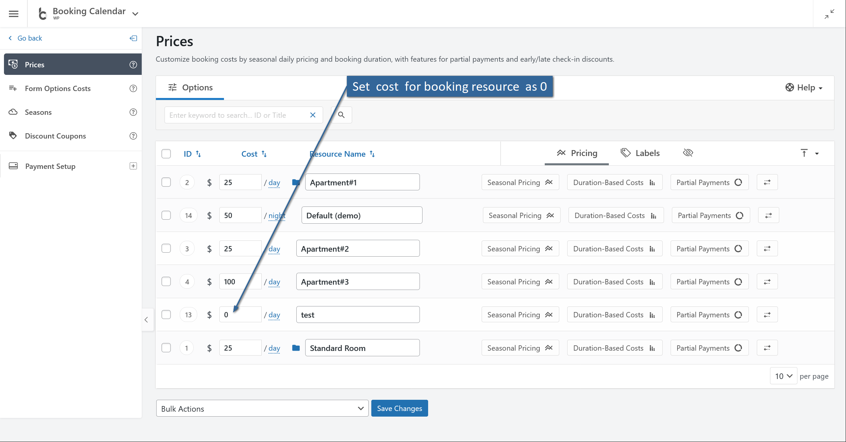Open Seasonal Pricing for Apartment#1

[520, 182]
